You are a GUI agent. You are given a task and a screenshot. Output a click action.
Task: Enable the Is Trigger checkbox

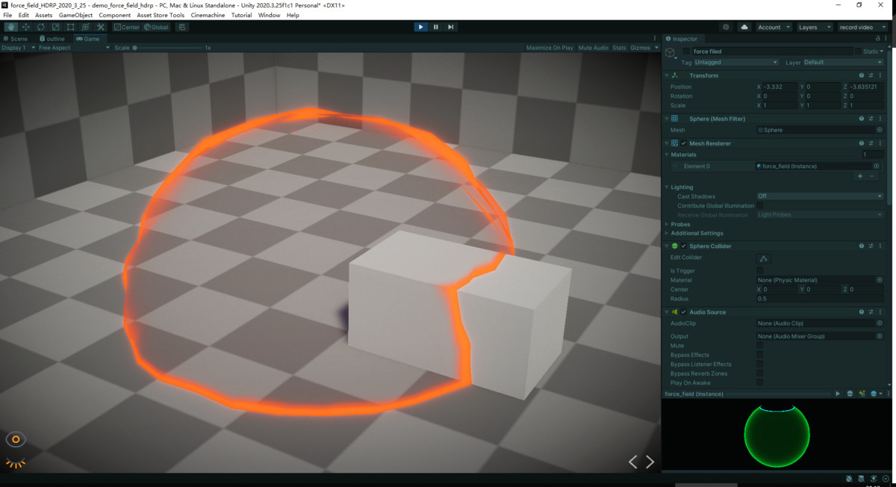click(760, 270)
